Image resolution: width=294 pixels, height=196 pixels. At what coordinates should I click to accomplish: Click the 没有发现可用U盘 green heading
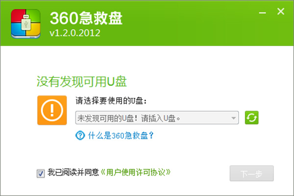point(82,82)
